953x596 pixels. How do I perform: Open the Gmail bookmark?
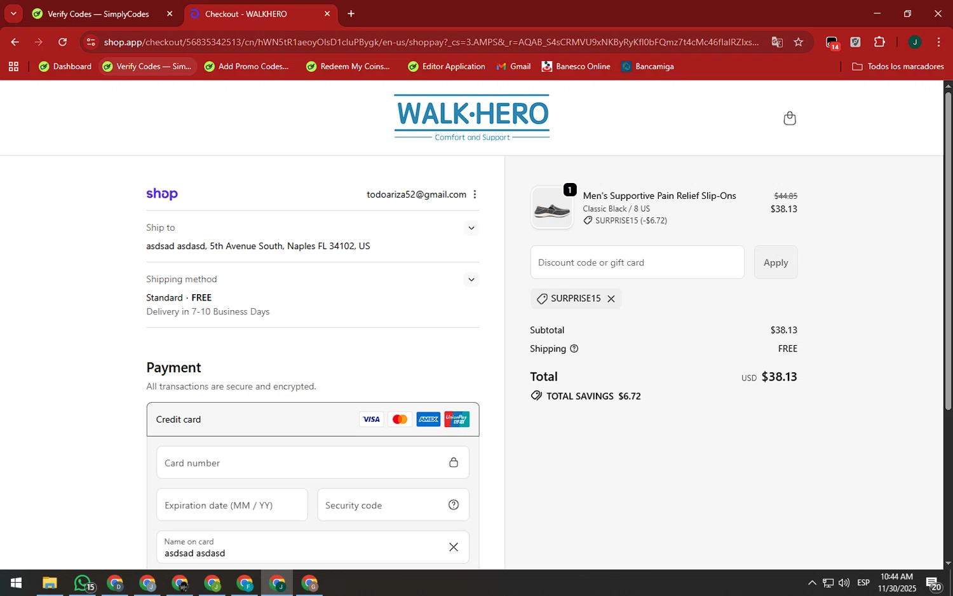pos(513,67)
